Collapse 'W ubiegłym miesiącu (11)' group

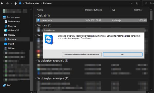tap(36, 78)
